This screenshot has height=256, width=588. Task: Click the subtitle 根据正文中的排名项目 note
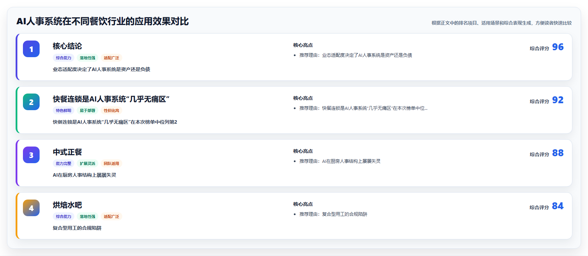pos(502,23)
